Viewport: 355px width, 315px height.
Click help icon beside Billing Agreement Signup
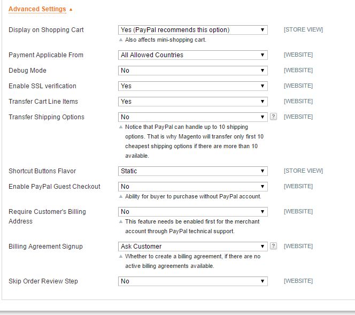pyautogui.click(x=273, y=246)
